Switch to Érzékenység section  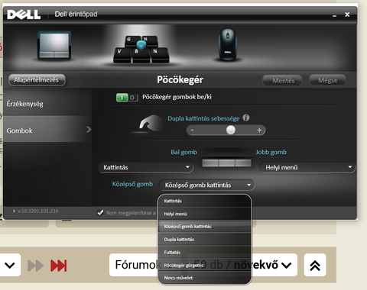(47, 104)
